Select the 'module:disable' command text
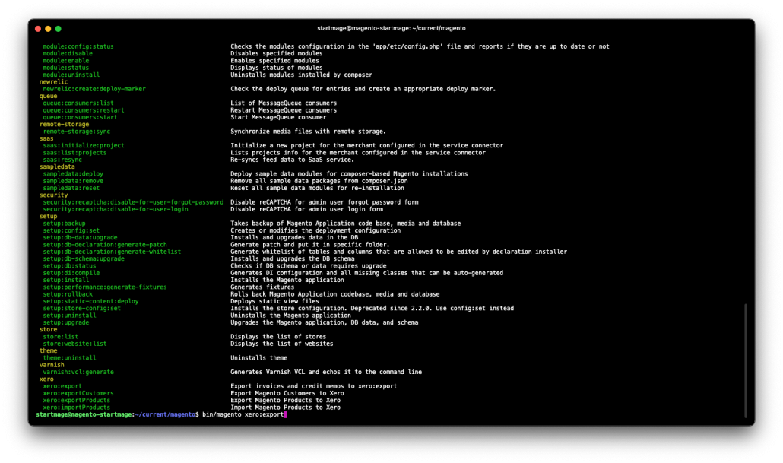783x463 pixels. tap(68, 53)
